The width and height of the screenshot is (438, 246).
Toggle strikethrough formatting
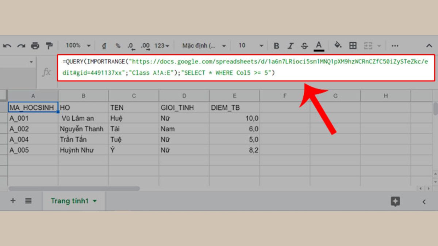(304, 45)
